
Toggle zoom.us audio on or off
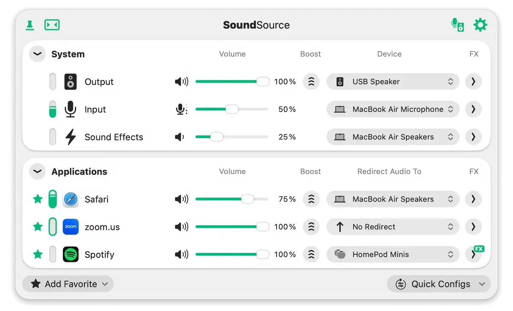52,227
